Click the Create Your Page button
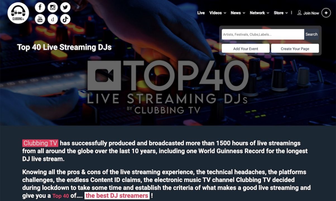The image size is (336, 201). 295,48
